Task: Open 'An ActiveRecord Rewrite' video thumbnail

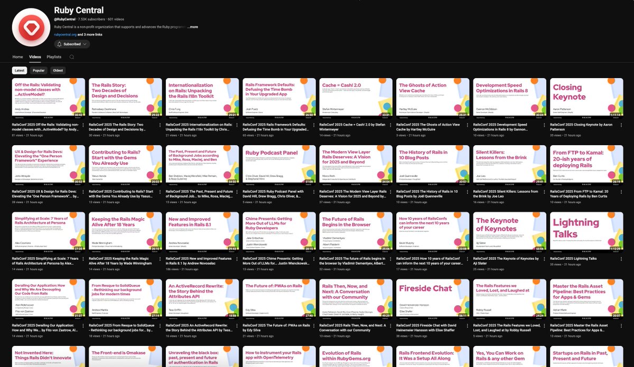Action: click(202, 299)
